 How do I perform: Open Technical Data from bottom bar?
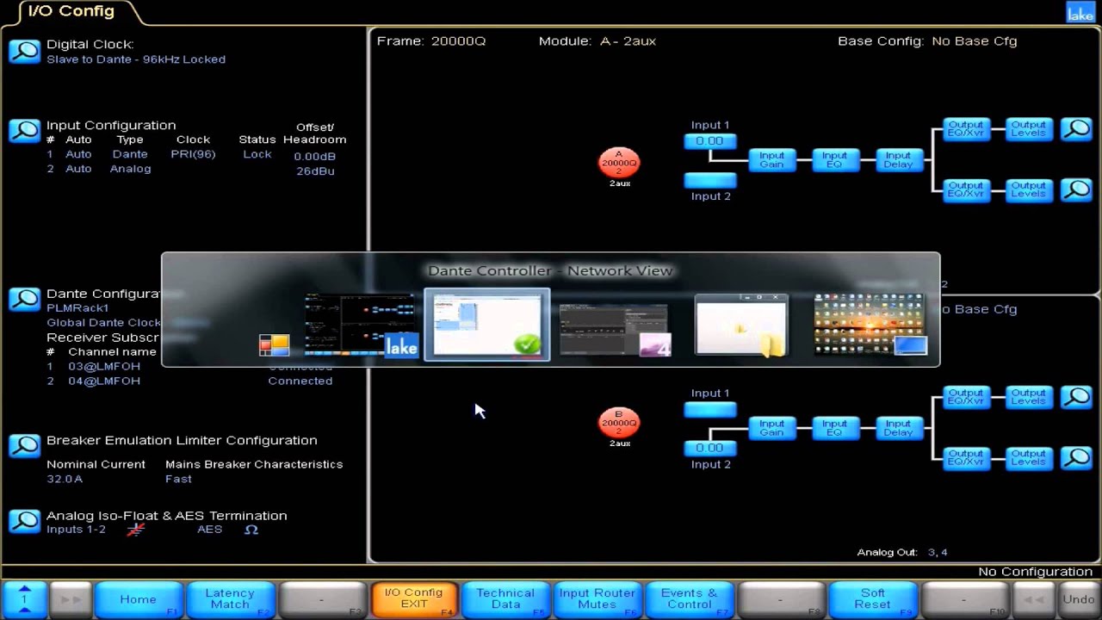[x=505, y=599]
